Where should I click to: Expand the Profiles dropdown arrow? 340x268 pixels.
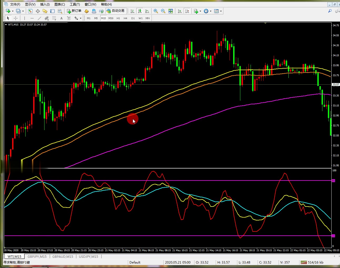pos(23,11)
